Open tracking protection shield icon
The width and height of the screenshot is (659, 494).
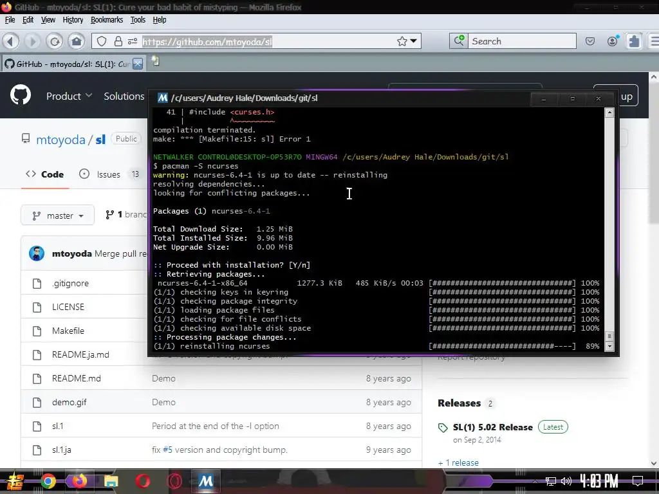click(102, 41)
